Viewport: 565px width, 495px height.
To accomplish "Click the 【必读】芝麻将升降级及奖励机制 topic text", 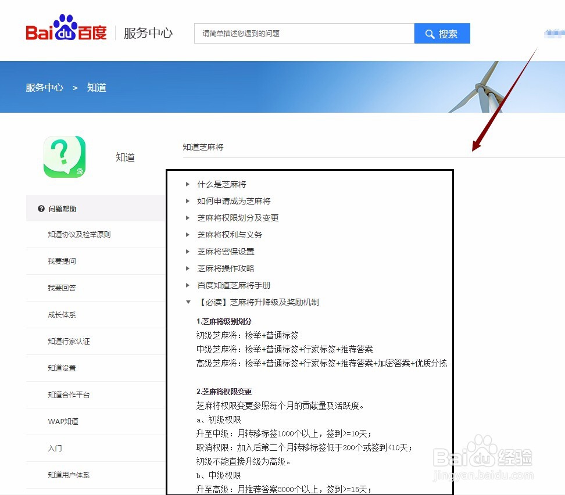I will tap(258, 302).
